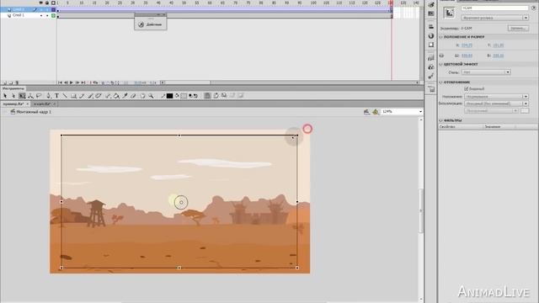Viewport: 539px width, 303px height.
Task: Select the Rectangle tool
Action: click(x=73, y=96)
